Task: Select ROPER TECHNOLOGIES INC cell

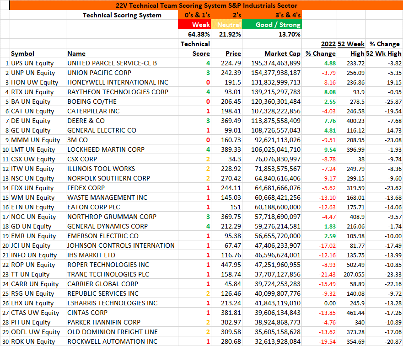Action: tap(122, 265)
